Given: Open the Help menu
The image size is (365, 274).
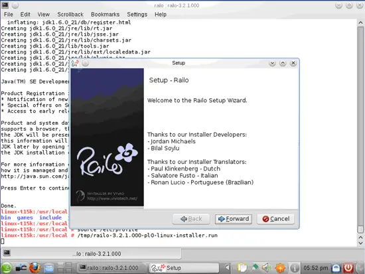Looking at the screenshot, I should click(x=161, y=15).
